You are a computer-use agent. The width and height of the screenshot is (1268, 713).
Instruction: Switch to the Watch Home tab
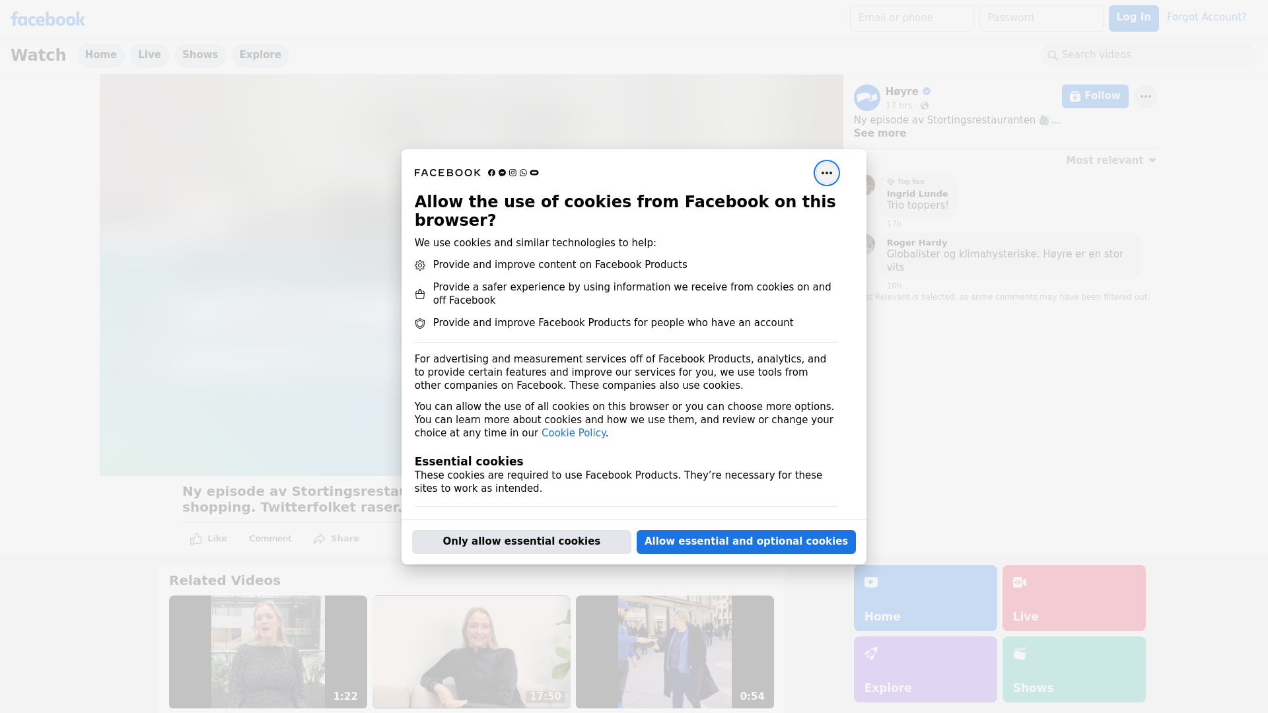pos(100,55)
